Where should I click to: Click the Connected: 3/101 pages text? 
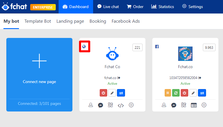[39, 103]
